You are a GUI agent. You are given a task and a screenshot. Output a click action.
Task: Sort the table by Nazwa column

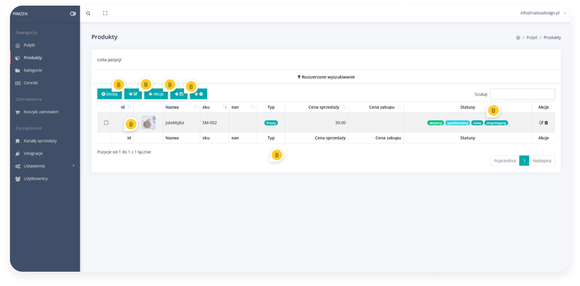click(181, 107)
